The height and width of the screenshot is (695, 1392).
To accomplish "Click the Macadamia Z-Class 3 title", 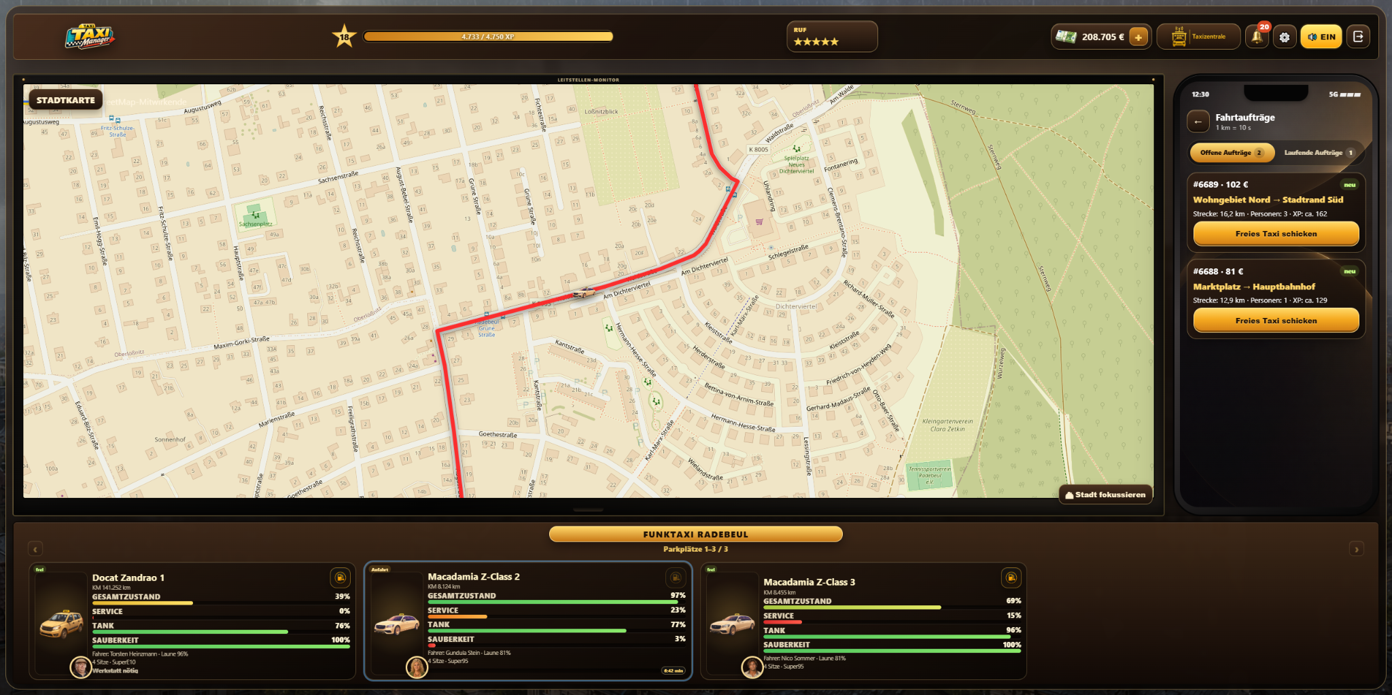I will (810, 582).
